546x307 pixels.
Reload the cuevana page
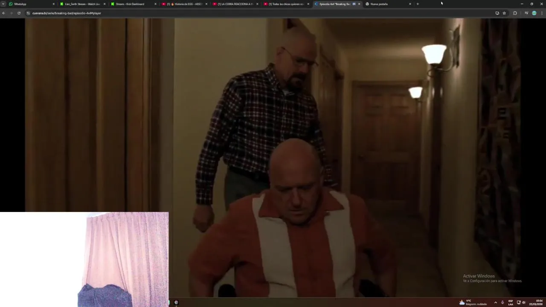(19, 13)
